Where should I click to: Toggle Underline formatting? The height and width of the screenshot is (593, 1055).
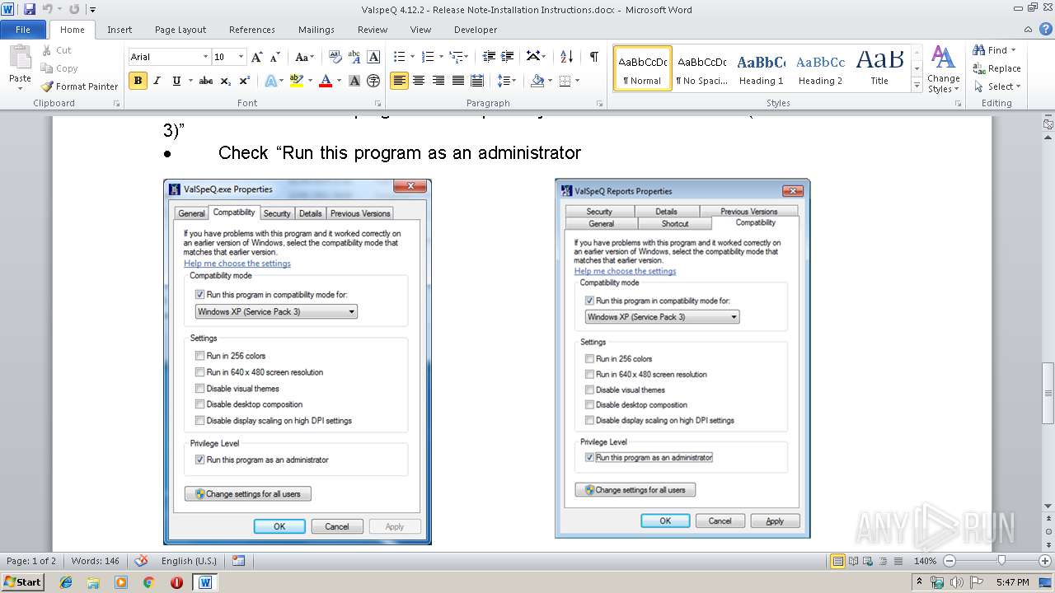(176, 81)
